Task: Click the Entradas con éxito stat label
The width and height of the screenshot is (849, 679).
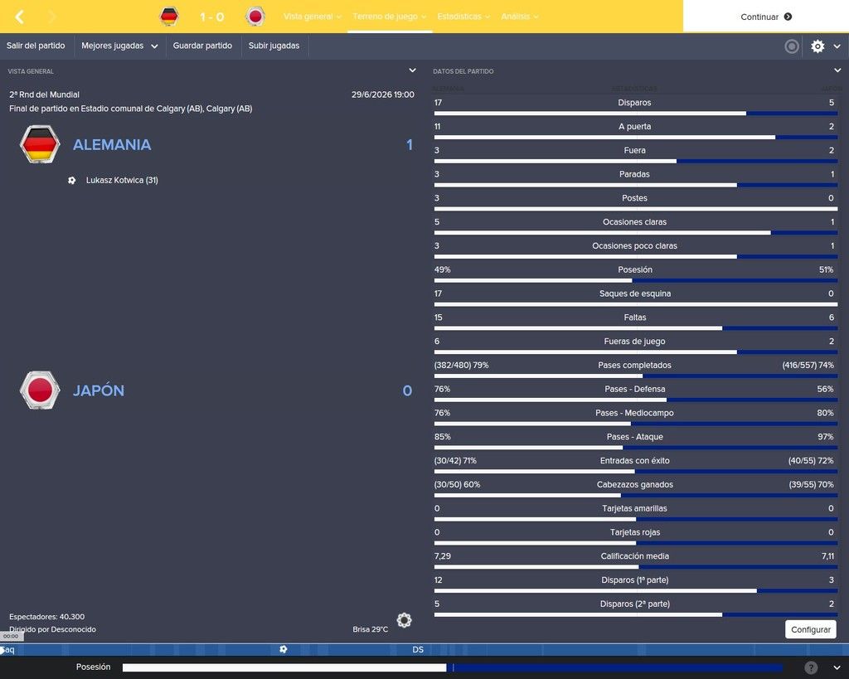Action: click(x=634, y=461)
